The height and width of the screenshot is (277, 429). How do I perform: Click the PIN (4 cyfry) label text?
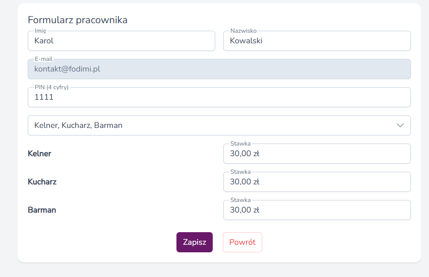pyautogui.click(x=51, y=87)
